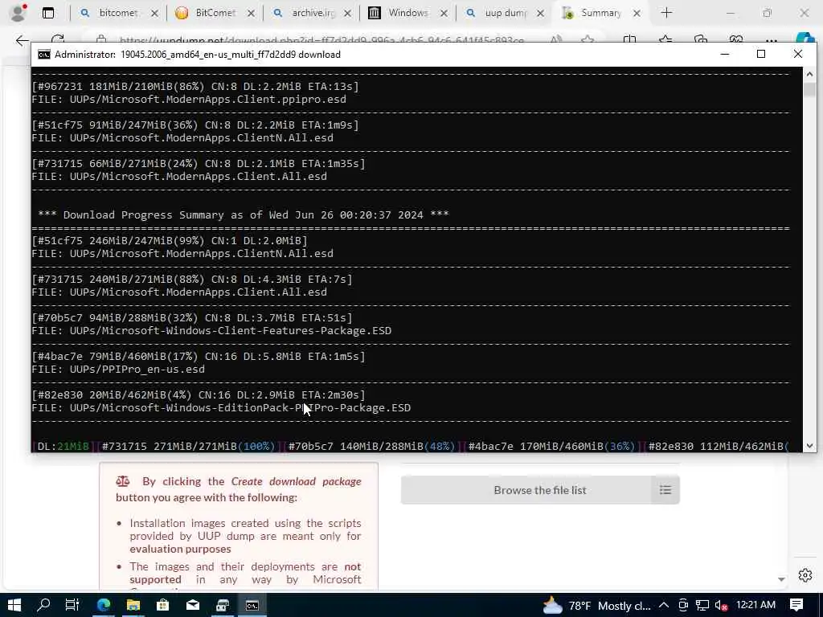Close the archive.org tab
823x617 pixels.
(x=347, y=13)
